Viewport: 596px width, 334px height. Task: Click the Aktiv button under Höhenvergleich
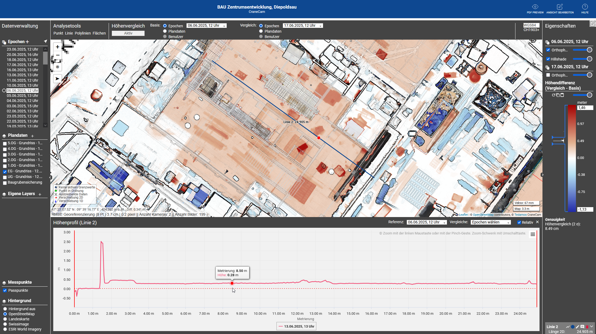128,33
